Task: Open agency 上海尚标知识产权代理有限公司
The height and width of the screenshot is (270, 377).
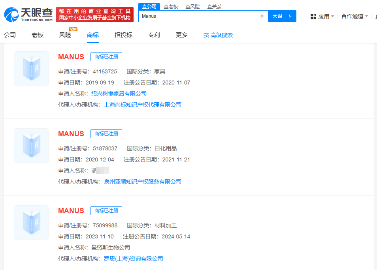Action: (143, 105)
